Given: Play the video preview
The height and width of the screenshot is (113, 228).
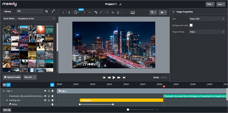Looking at the screenshot, I should pyautogui.click(x=114, y=78).
